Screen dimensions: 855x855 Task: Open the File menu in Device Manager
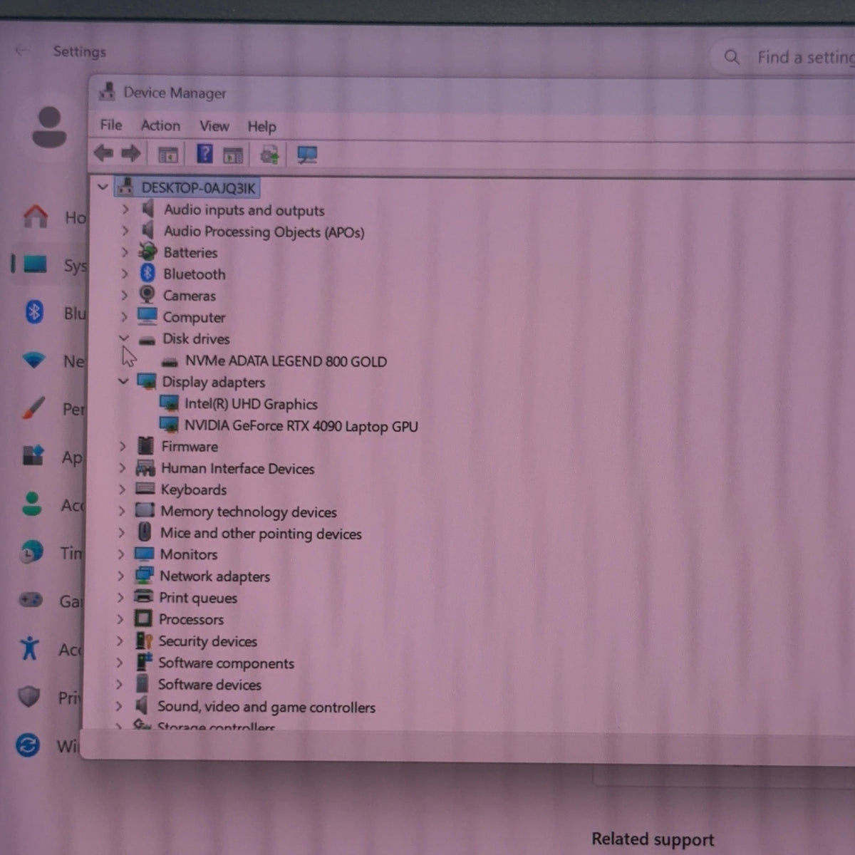click(x=111, y=125)
